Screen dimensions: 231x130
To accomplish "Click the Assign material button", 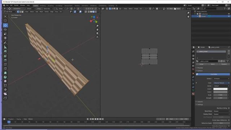I will (x=201, y=64).
